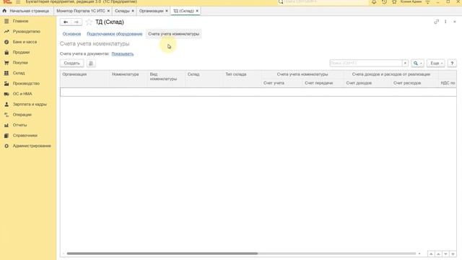Open the Главное section in sidebar
Image resolution: width=462 pixels, height=260 pixels.
tap(20, 21)
